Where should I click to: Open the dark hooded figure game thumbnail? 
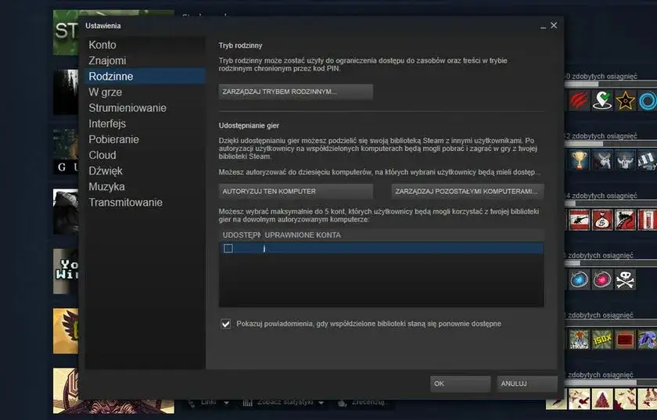click(x=66, y=211)
